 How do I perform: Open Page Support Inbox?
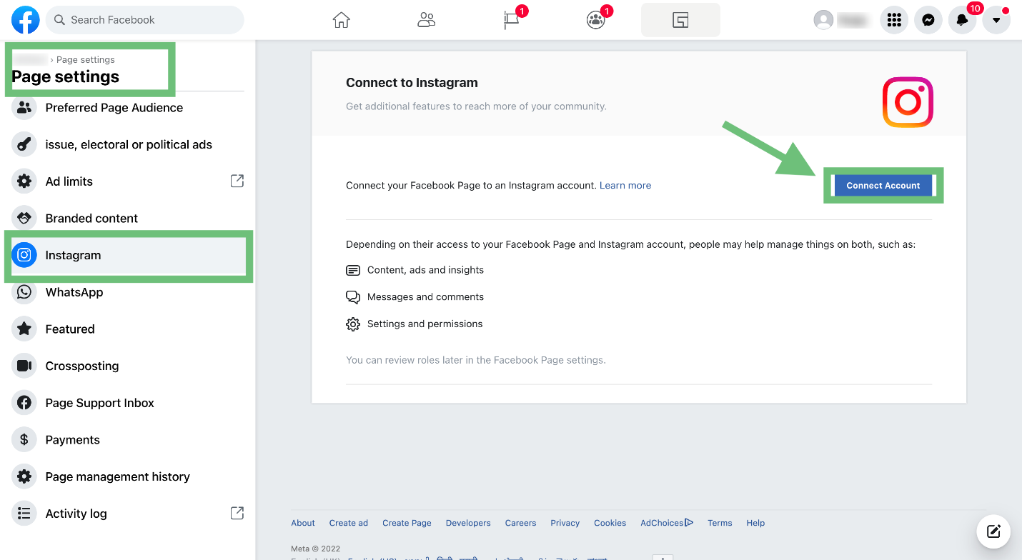(128, 403)
